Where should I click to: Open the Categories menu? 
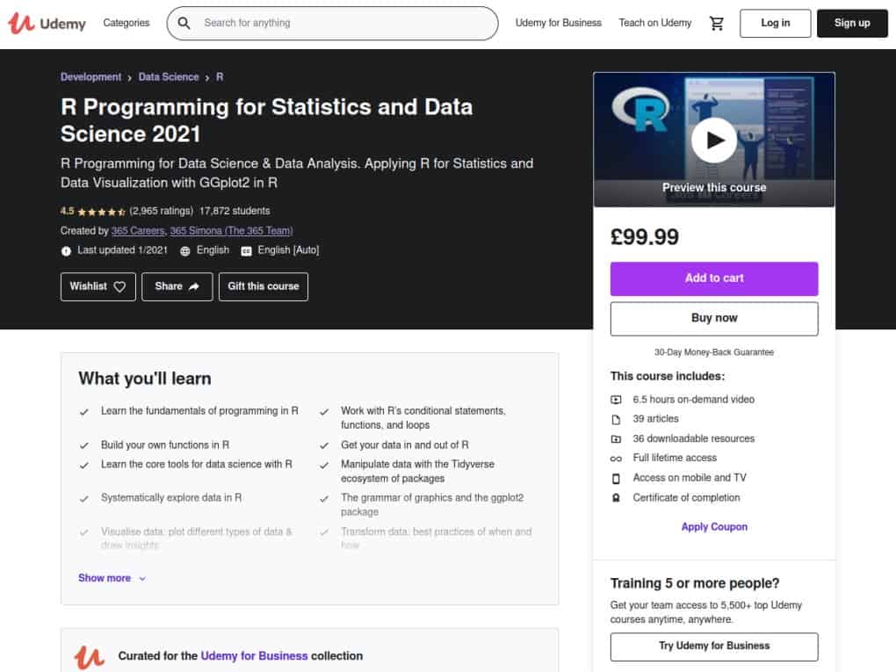pos(126,23)
